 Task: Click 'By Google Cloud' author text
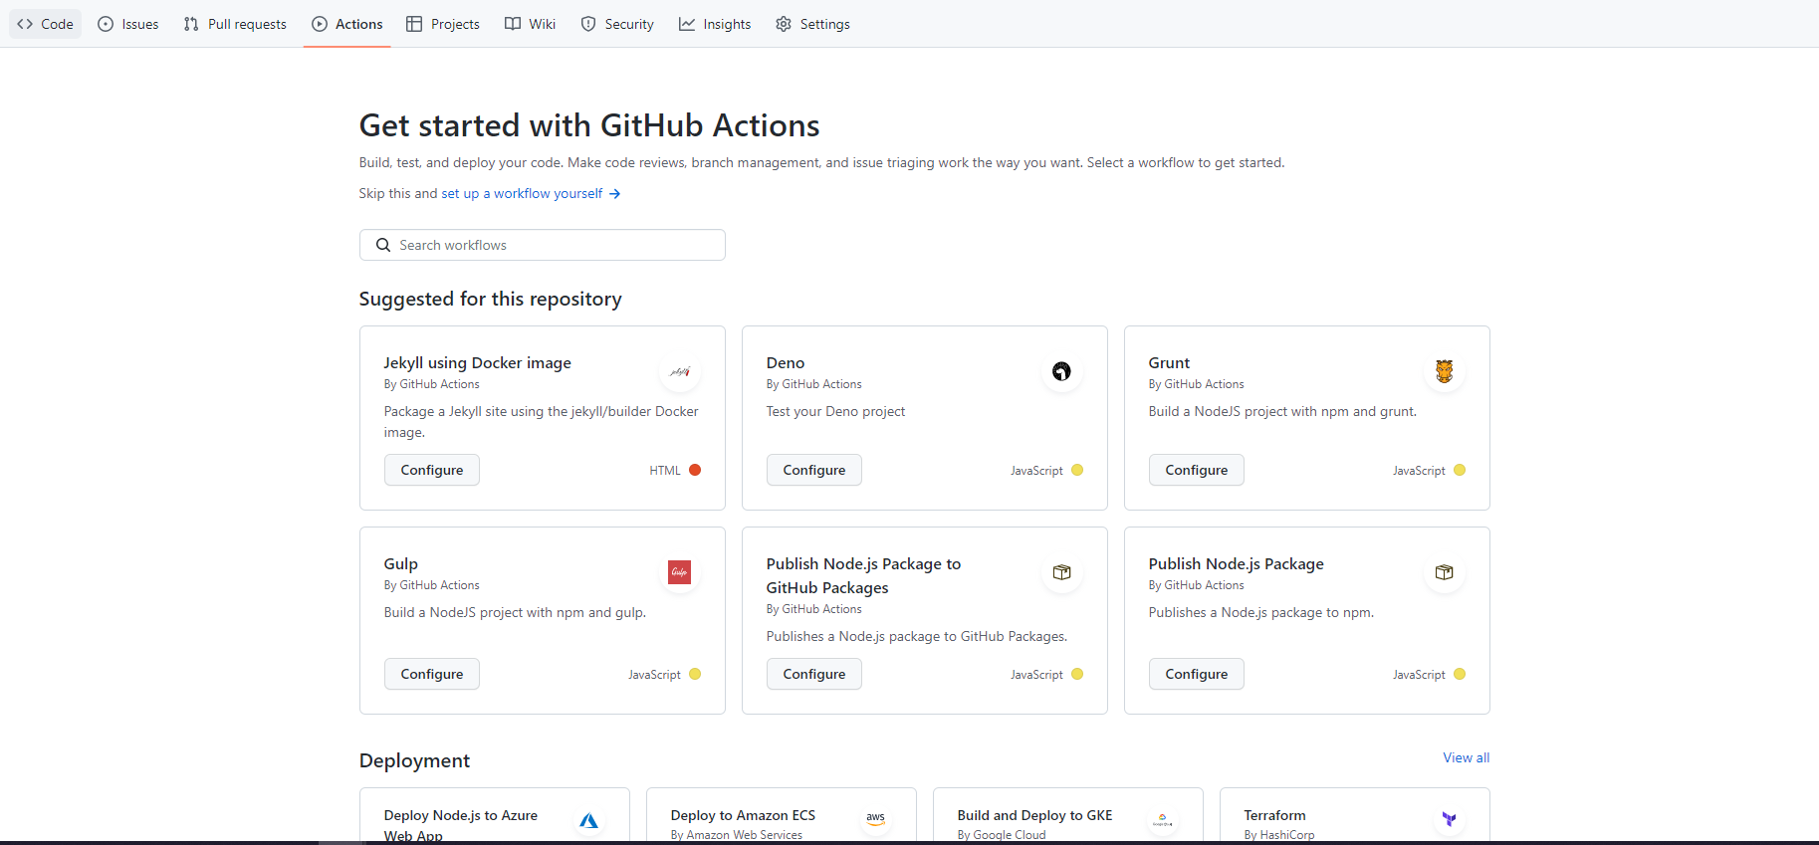pyautogui.click(x=1002, y=835)
